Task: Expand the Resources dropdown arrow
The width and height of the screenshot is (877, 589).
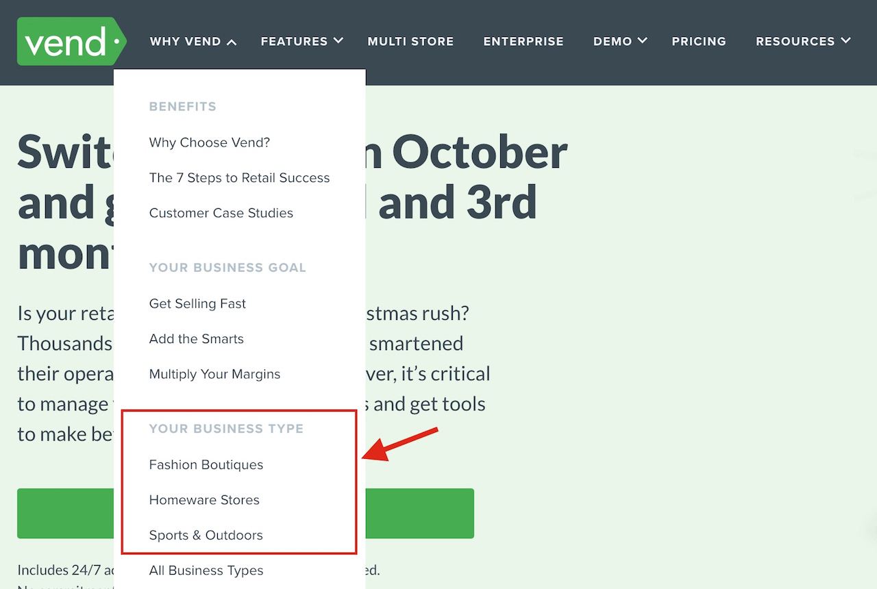Action: click(x=846, y=41)
